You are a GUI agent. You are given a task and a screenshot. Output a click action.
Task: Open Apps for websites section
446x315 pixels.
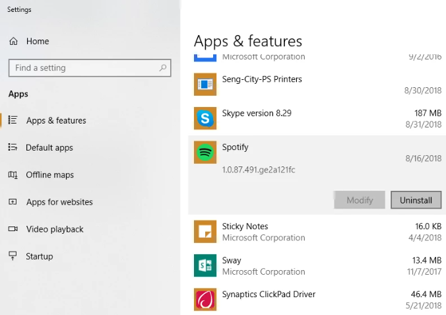coord(59,202)
